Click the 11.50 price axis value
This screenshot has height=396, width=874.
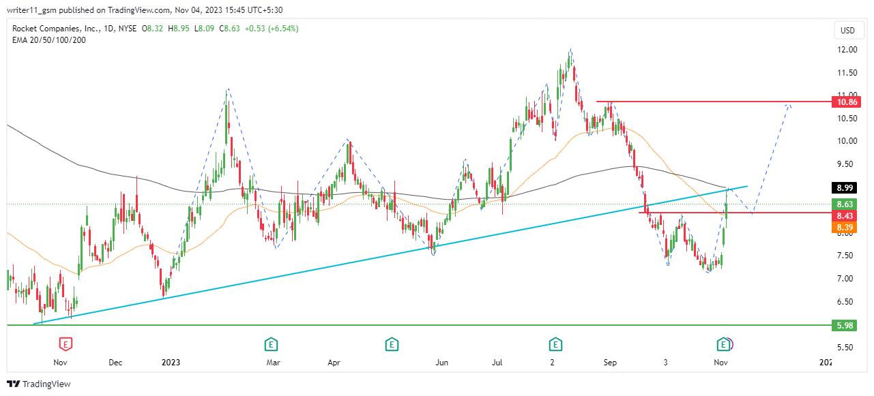pyautogui.click(x=848, y=73)
